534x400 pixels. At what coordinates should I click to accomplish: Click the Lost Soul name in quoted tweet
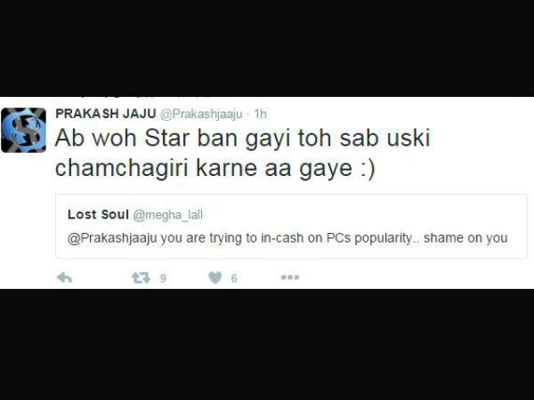98,214
